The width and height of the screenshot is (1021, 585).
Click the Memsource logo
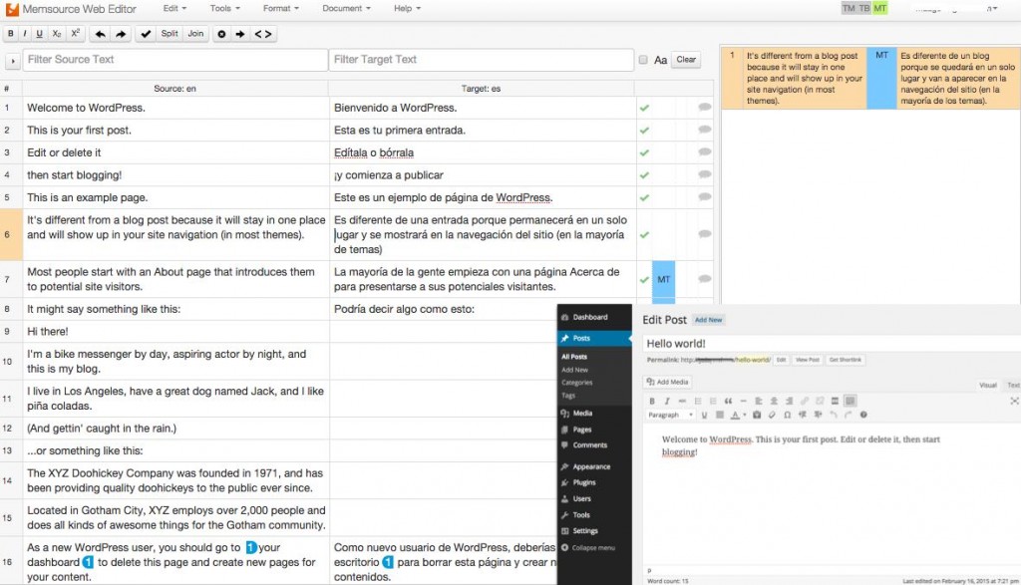(12, 9)
